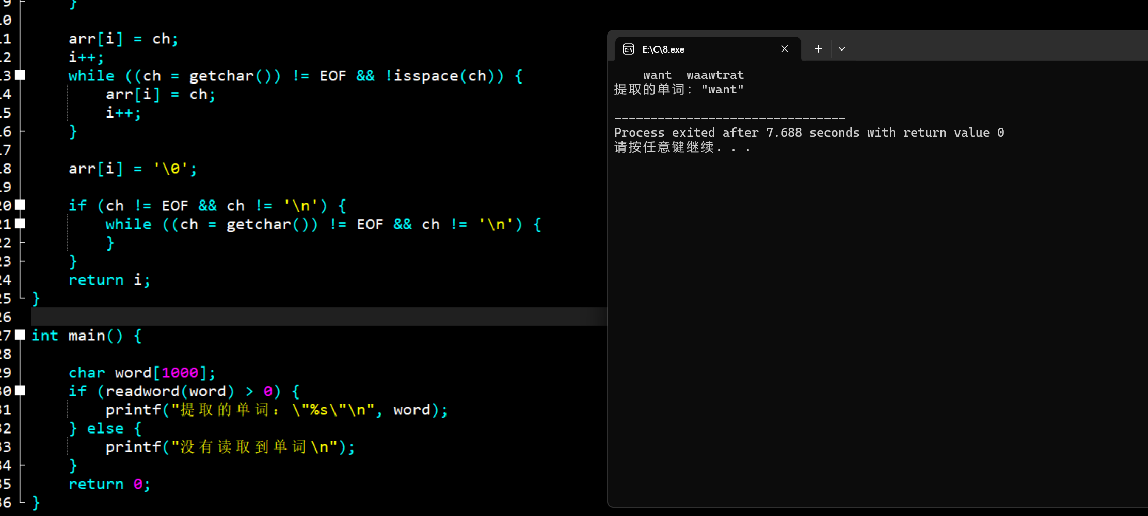1148x516 pixels.
Task: Click the char word[1000]; declaration
Action: [142, 373]
